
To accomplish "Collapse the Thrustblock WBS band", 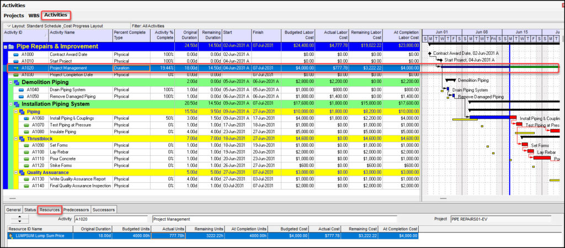I will (x=16, y=139).
